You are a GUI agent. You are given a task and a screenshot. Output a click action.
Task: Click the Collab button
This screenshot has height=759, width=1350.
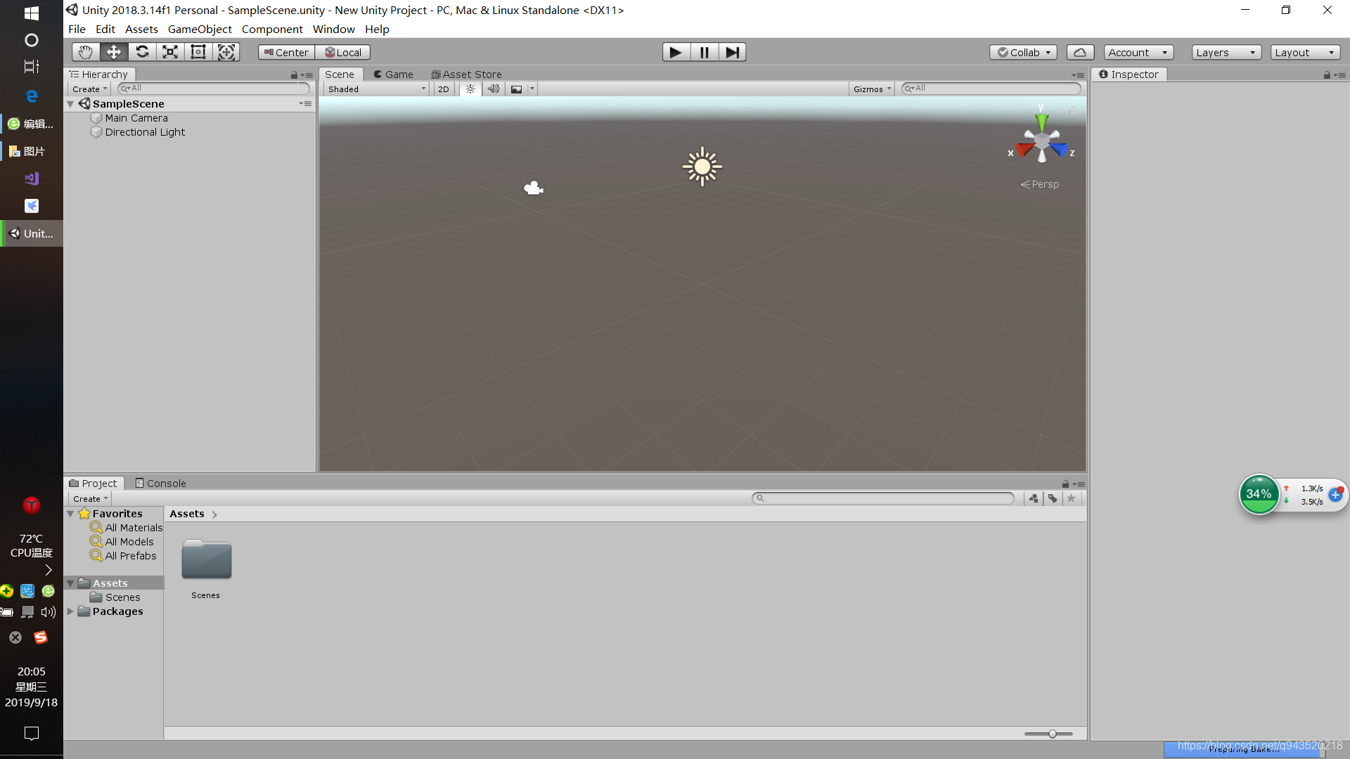tap(1023, 52)
